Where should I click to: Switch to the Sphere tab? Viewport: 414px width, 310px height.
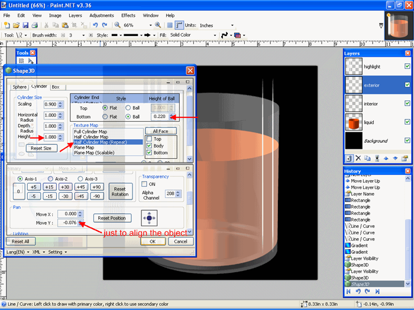20,87
